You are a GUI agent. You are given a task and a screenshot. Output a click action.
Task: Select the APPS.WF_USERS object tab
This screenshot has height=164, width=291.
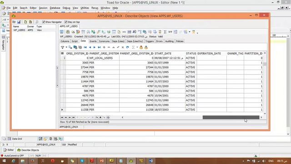(x=69, y=26)
